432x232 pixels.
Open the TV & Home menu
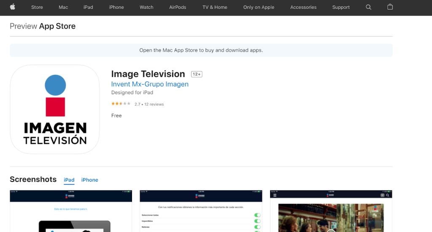[x=215, y=7]
